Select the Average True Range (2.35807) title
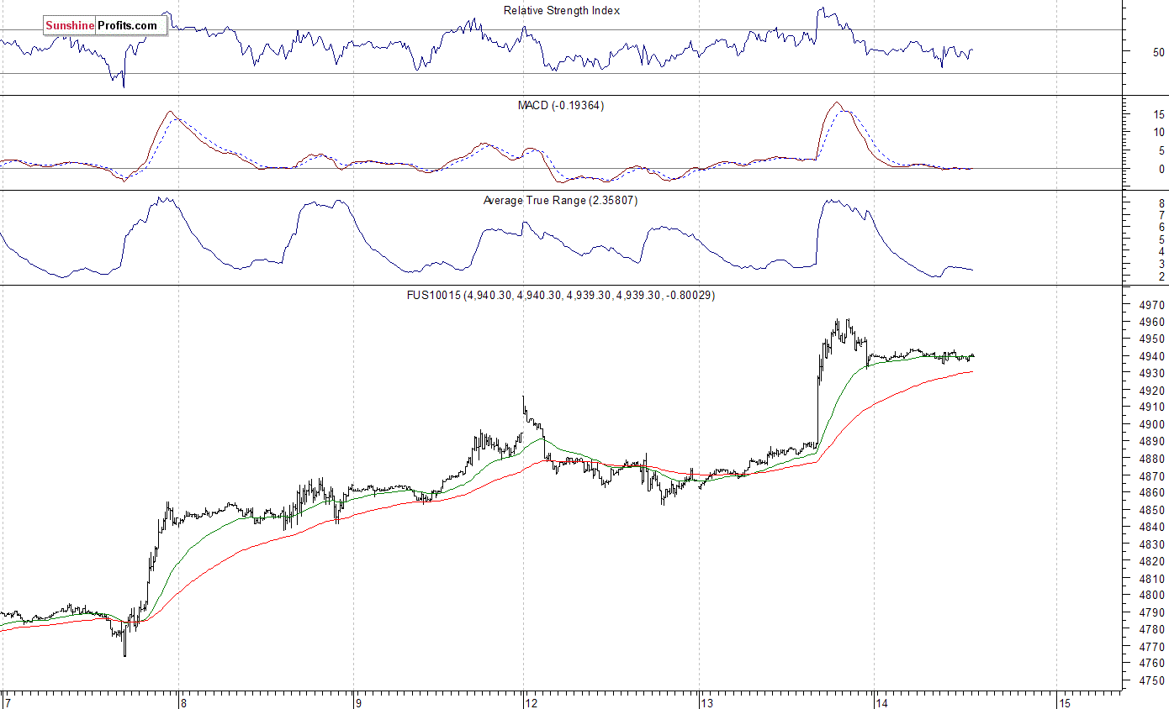The image size is (1169, 709). click(560, 201)
